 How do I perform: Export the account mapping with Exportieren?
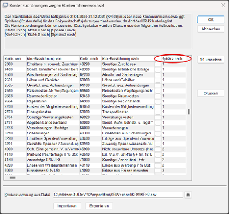(x=99, y=206)
